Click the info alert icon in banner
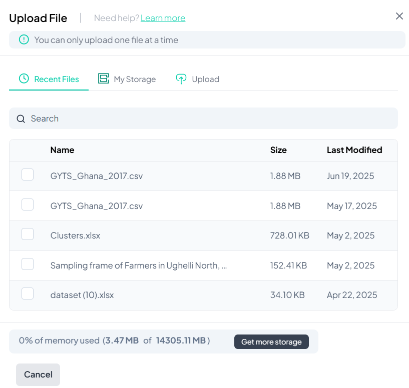 tap(24, 40)
